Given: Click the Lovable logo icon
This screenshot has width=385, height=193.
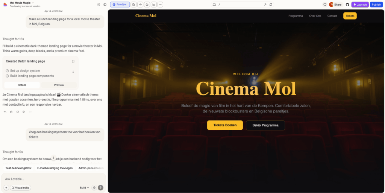Looking at the screenshot, I should coord(5,5).
